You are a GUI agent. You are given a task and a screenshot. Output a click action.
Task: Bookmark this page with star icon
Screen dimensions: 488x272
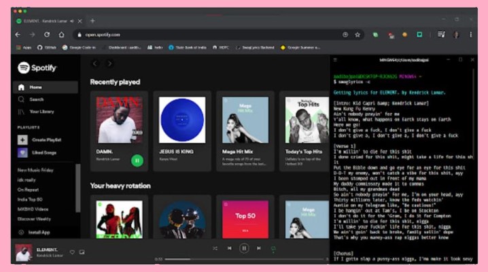pos(358,35)
